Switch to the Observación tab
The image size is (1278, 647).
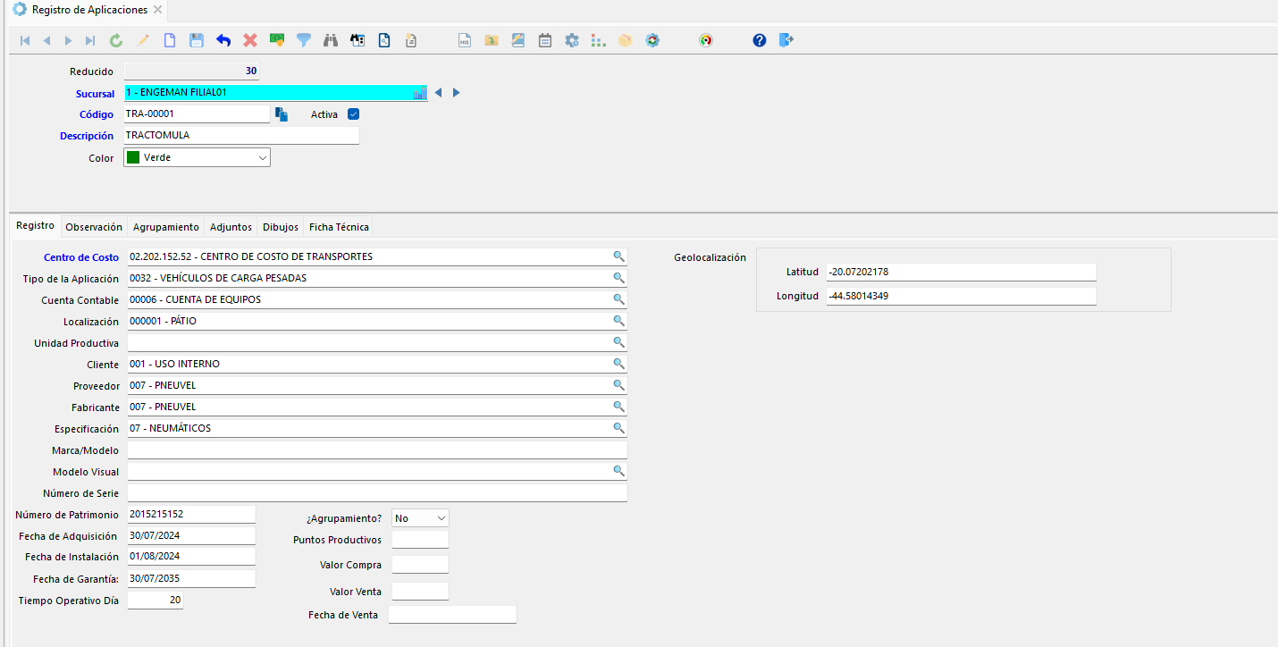point(94,227)
